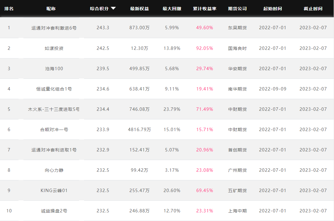This screenshot has width=334, height=221.
Task: Select score value 232.9
Action: (x=103, y=150)
